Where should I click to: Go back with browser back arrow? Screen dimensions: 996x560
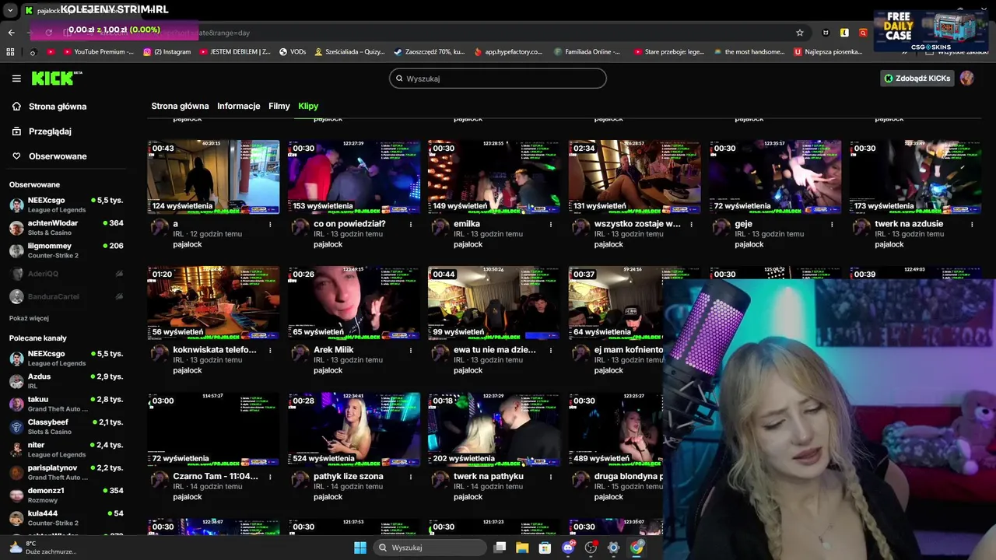(11, 33)
